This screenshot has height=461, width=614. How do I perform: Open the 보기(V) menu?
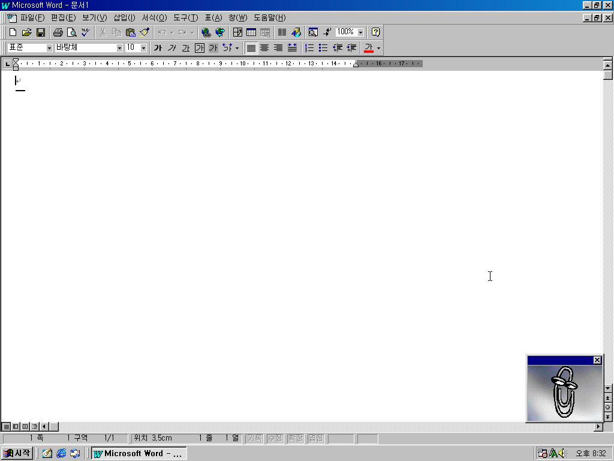pos(94,17)
